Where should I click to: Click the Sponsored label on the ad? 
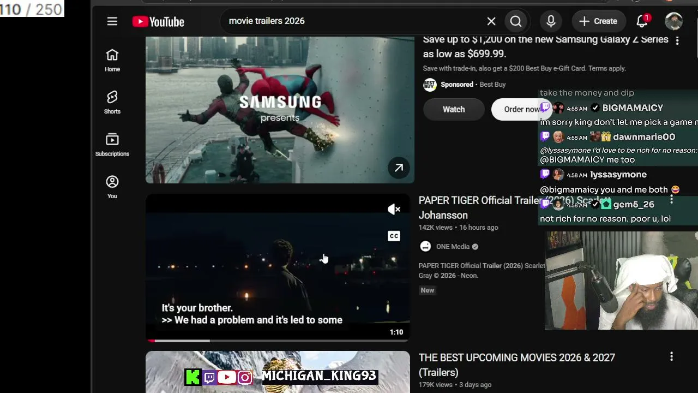(x=457, y=85)
